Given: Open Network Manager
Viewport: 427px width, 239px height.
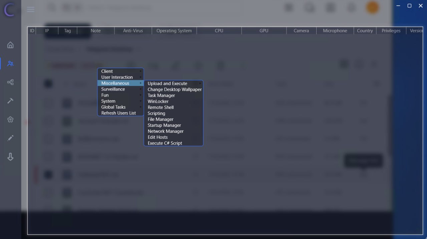Looking at the screenshot, I should click(173, 131).
